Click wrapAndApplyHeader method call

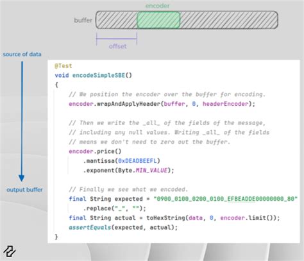tap(129, 104)
